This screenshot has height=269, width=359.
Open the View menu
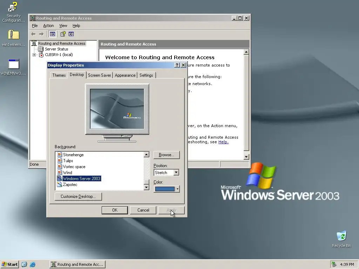point(63,26)
